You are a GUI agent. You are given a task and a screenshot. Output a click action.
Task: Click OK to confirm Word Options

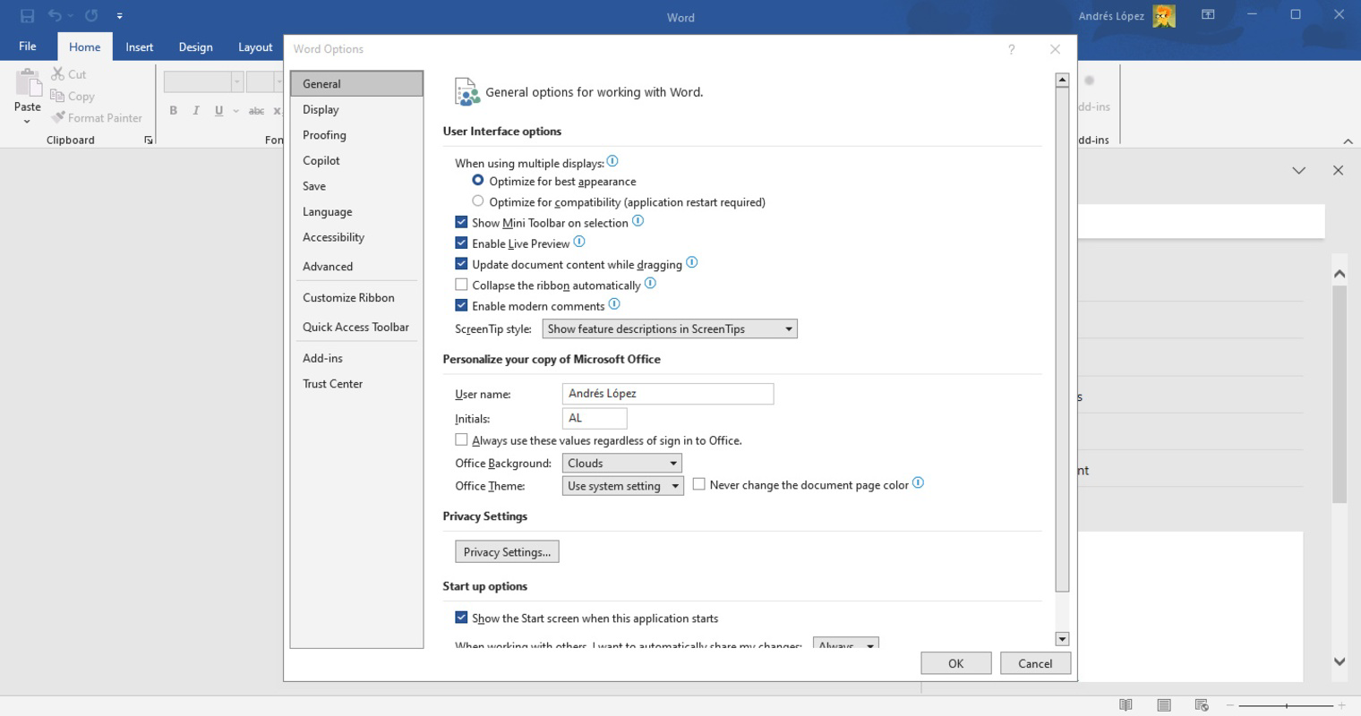(x=955, y=662)
